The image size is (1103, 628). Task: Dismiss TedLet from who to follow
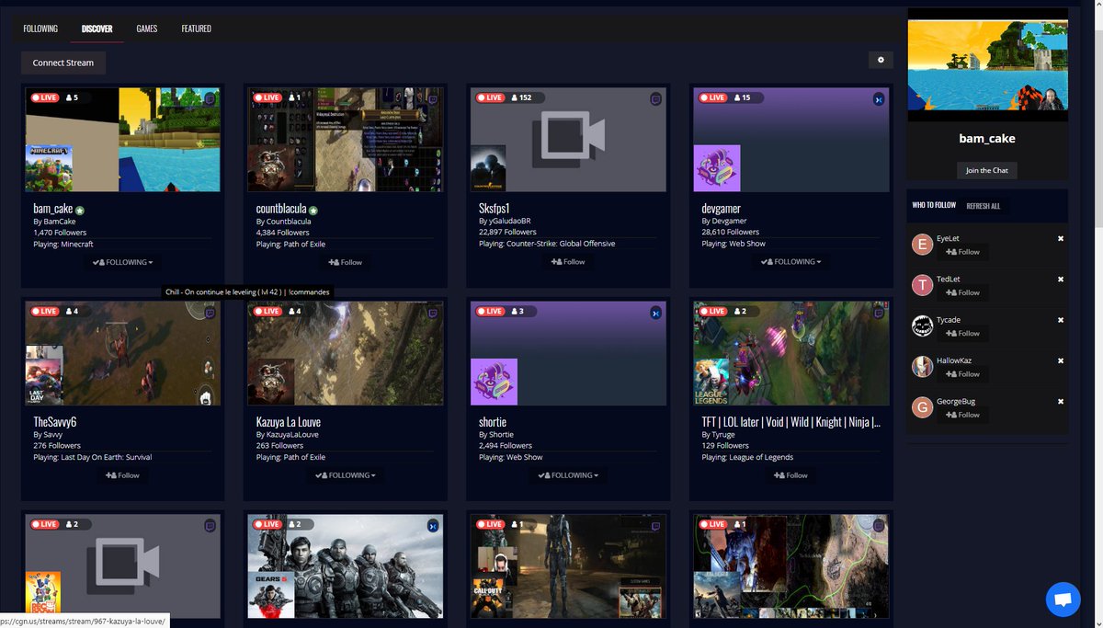pos(1061,280)
